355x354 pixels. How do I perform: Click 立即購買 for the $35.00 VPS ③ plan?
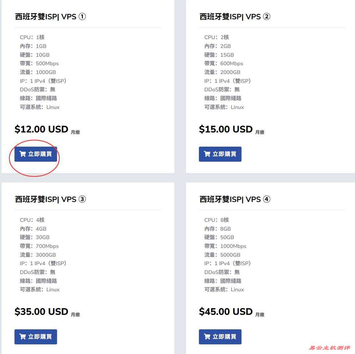click(35, 337)
